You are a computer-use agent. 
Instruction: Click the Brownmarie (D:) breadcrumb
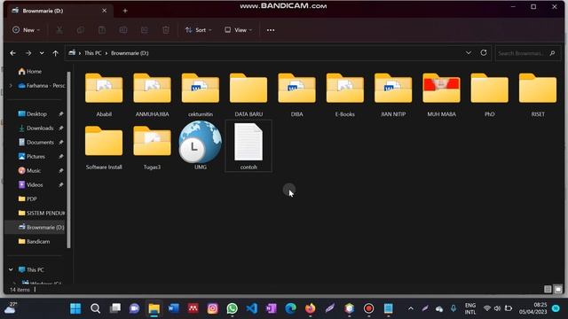[x=130, y=53]
